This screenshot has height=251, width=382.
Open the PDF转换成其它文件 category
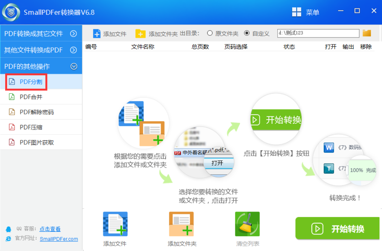coord(41,33)
